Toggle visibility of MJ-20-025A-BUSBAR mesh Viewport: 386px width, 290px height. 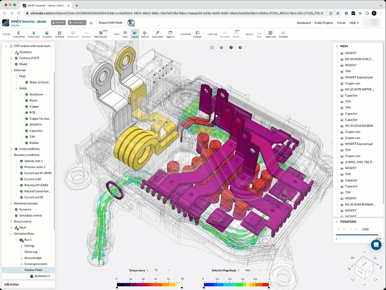coord(342,126)
